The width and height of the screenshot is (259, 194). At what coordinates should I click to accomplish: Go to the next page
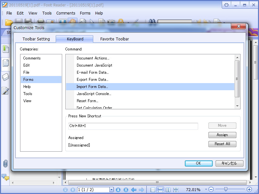118,190
